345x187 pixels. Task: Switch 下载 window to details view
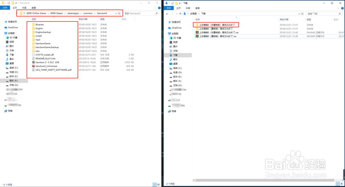pyautogui.click(x=338, y=184)
